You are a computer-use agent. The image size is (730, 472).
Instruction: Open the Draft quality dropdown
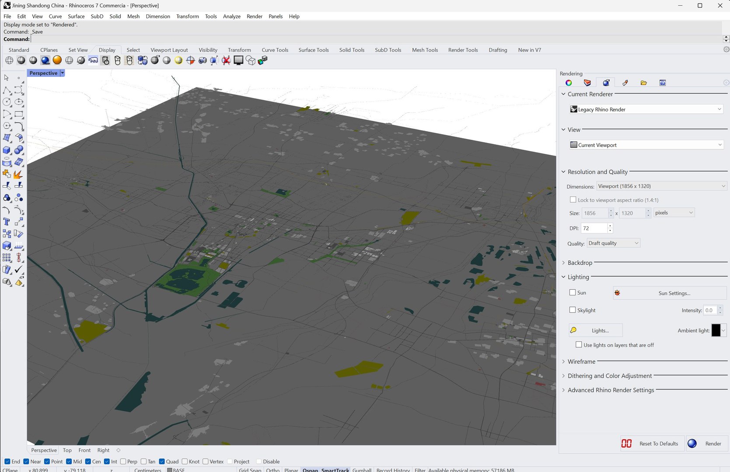pyautogui.click(x=613, y=243)
